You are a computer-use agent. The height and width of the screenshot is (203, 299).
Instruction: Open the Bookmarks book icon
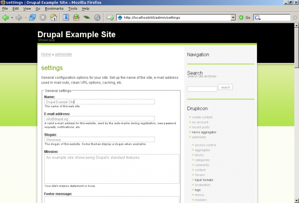(x=66, y=18)
